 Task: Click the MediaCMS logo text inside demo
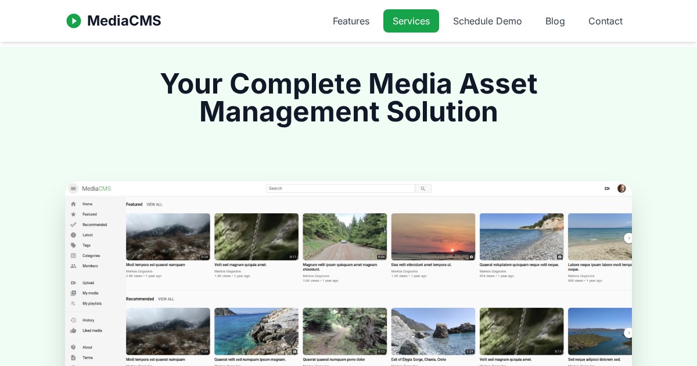tap(96, 189)
